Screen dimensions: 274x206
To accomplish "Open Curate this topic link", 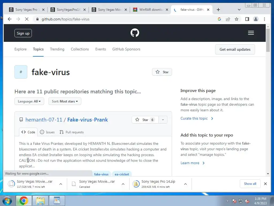I will coord(197,118).
